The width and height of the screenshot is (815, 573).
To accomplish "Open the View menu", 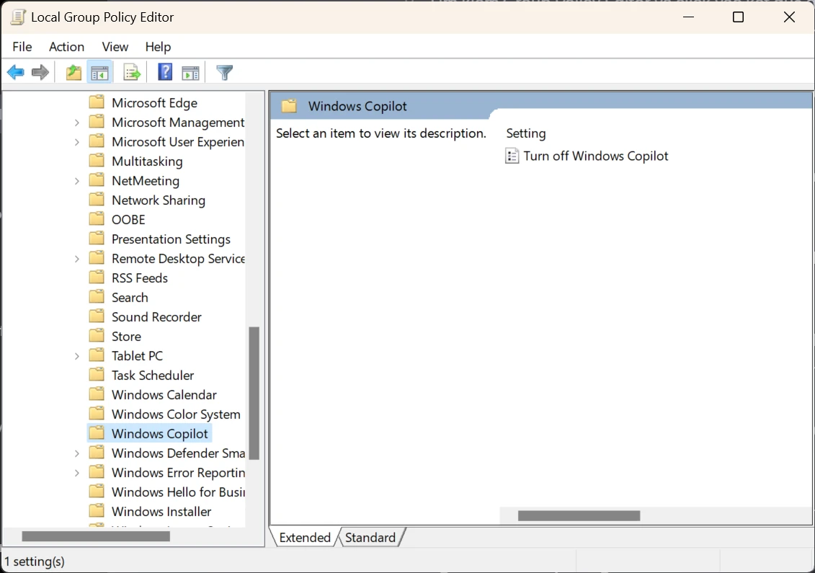I will click(115, 47).
